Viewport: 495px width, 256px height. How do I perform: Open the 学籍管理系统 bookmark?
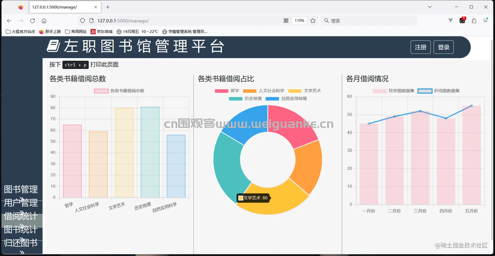point(185,32)
